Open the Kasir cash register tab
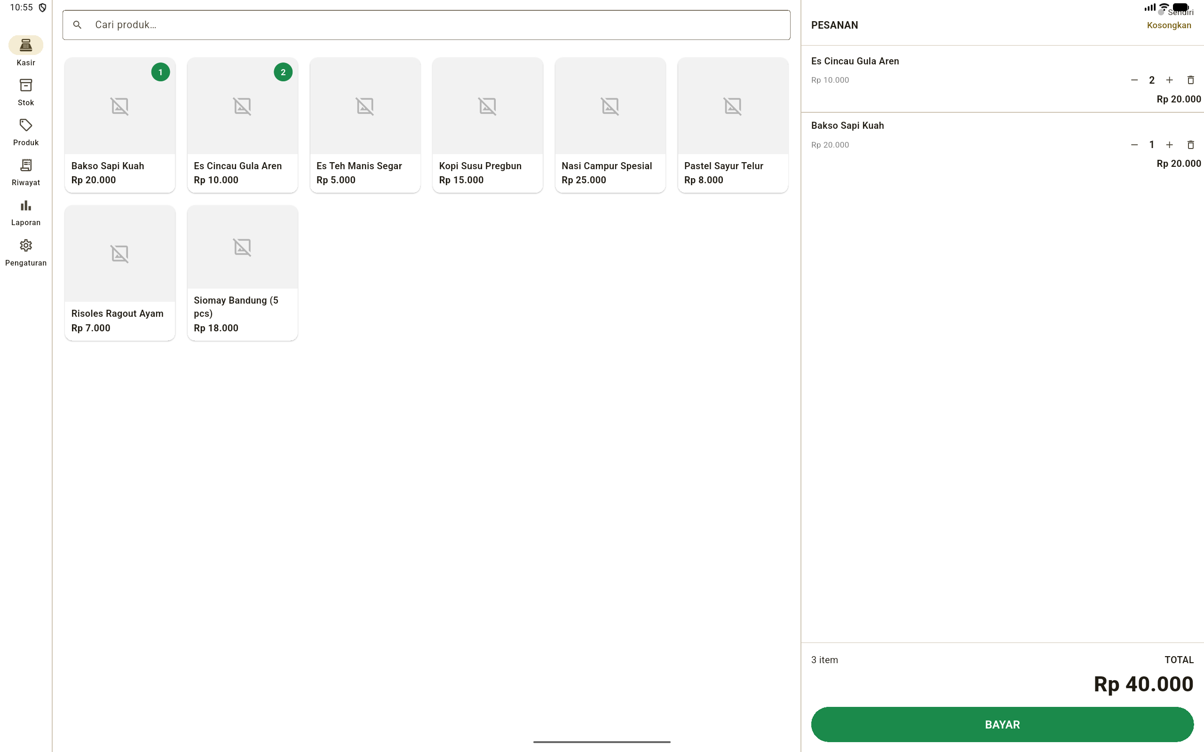 click(26, 52)
